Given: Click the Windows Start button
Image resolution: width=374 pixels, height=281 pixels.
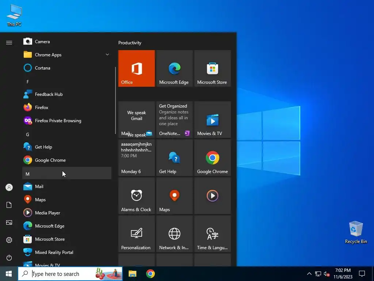Looking at the screenshot, I should 9,274.
